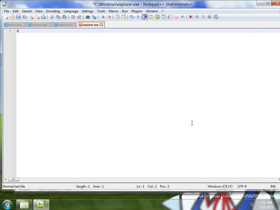Zoom in using the toolbar magnifier icon
280x210 pixels.
(x=103, y=17)
